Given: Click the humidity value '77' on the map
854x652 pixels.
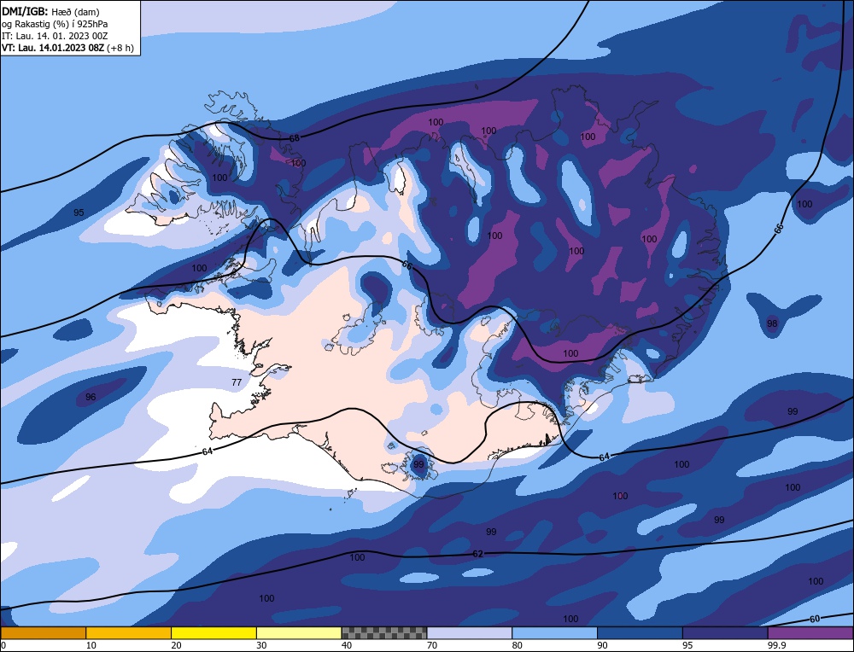Looking at the screenshot, I should click(x=237, y=382).
